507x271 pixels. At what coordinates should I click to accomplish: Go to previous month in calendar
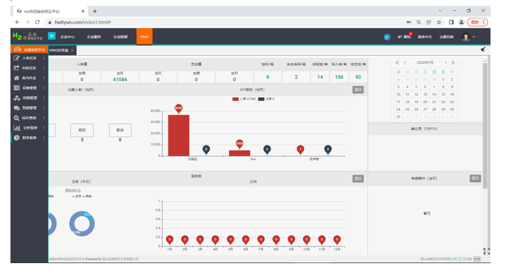405,62
